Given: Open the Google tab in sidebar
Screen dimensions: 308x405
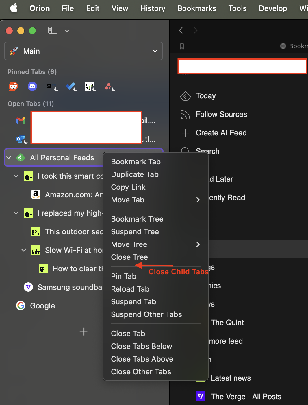Looking at the screenshot, I should pyautogui.click(x=42, y=306).
